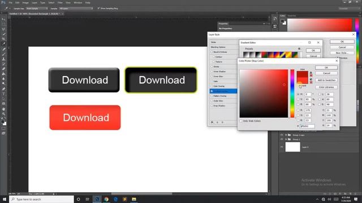This screenshot has height=203, width=362.
Task: Open Sample Size dropdown
Action: tap(37, 8)
